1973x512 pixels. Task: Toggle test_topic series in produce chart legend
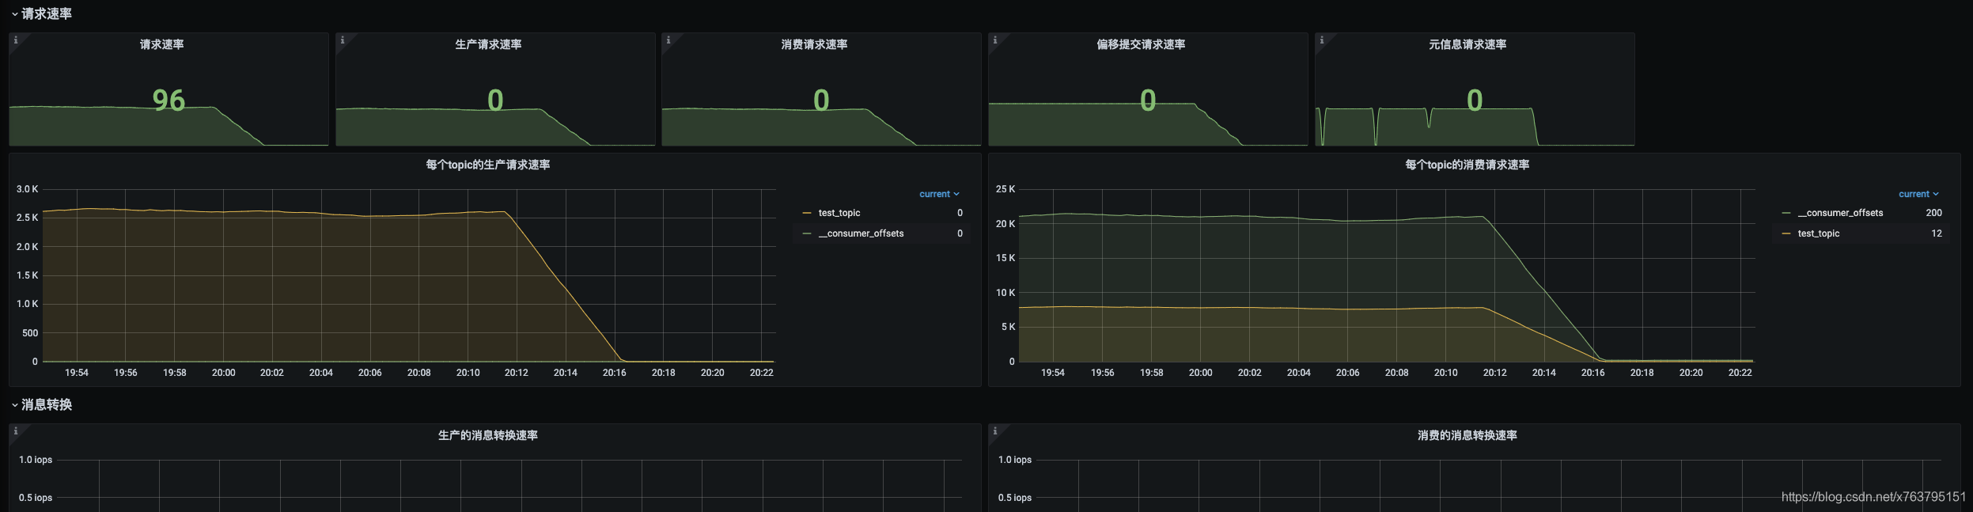coord(839,213)
